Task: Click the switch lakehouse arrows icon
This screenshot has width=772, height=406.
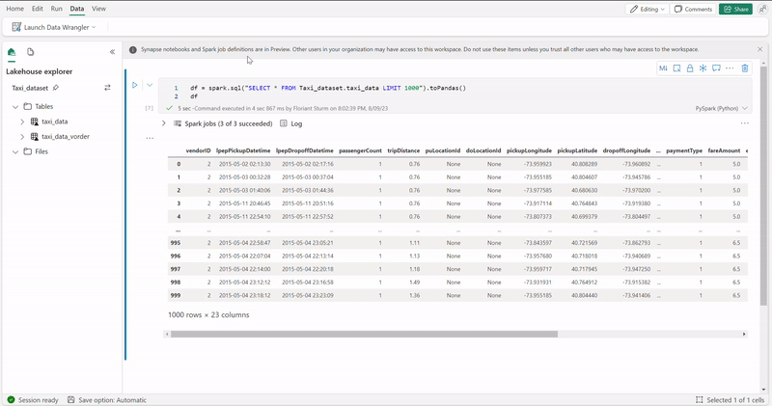Action: (x=107, y=88)
